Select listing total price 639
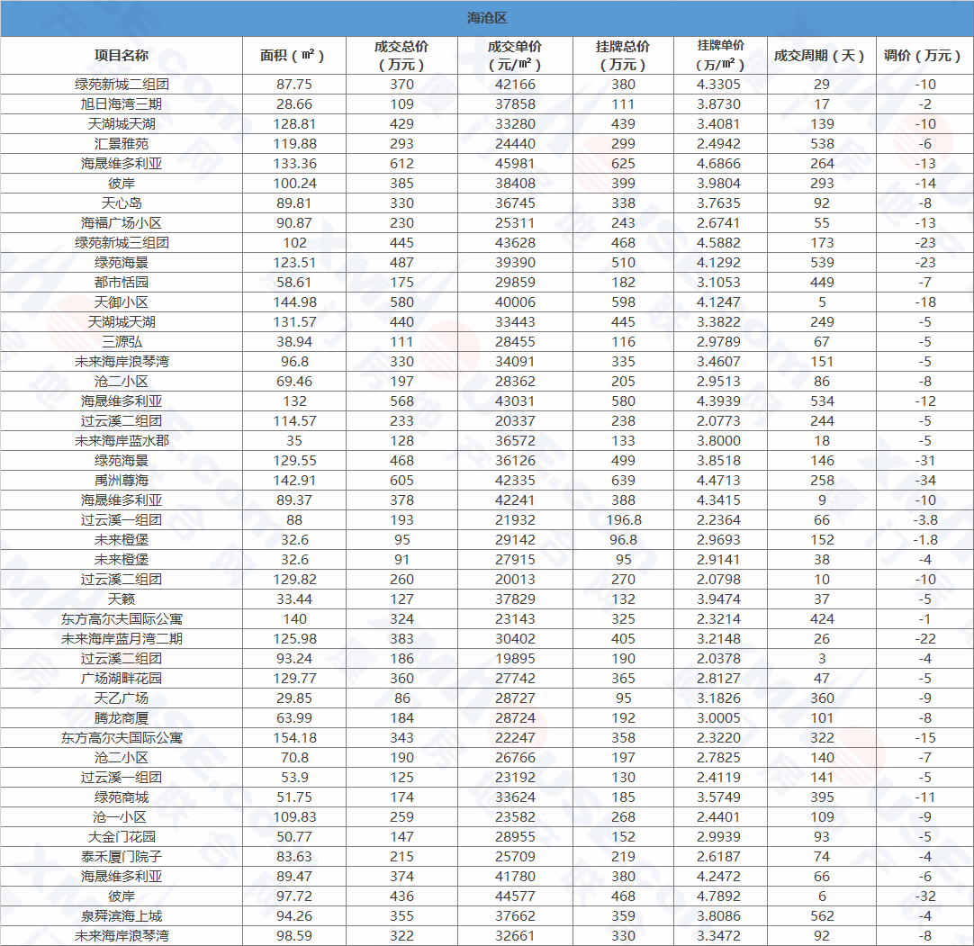This screenshot has width=974, height=946. click(623, 481)
